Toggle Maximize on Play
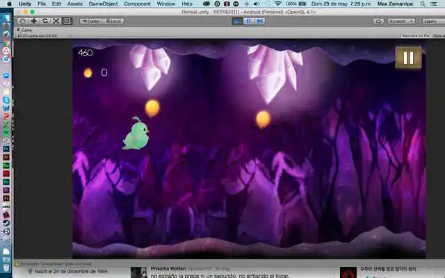The width and height of the screenshot is (445, 278). (416, 35)
